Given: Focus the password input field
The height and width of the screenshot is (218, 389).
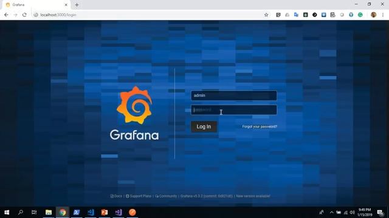Looking at the screenshot, I should point(233,110).
